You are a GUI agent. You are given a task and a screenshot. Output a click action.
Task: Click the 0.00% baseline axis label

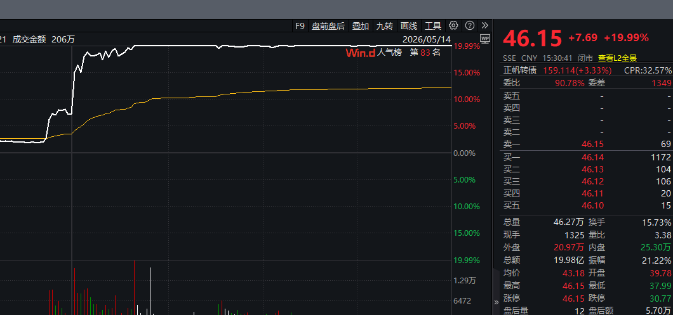464,153
